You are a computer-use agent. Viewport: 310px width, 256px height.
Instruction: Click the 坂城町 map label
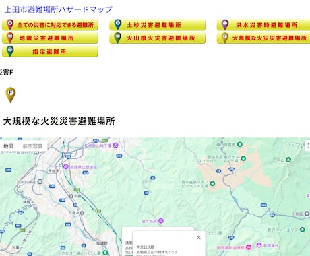click(102, 243)
